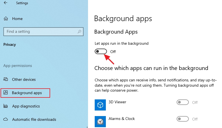Click the 3D Viewer app icon
Screen dimensions: 222x128
coord(100,105)
